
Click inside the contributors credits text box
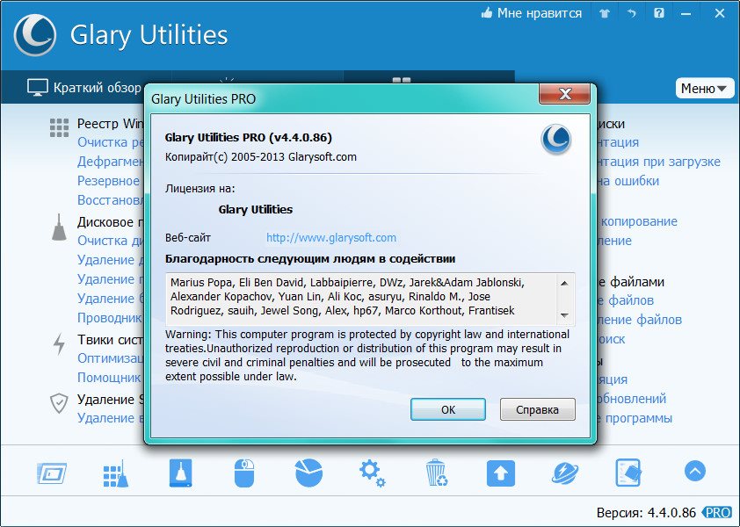pyautogui.click(x=362, y=298)
